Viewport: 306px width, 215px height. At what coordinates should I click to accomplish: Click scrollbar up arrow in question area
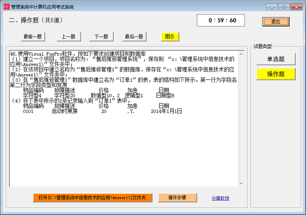(x=241, y=54)
